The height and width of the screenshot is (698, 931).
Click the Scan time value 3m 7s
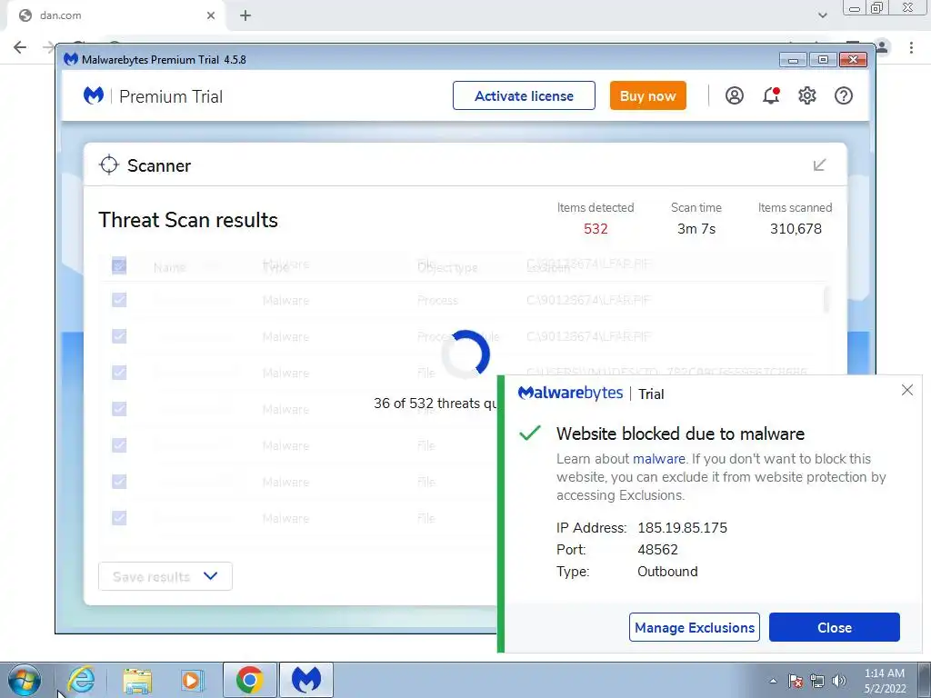click(696, 228)
